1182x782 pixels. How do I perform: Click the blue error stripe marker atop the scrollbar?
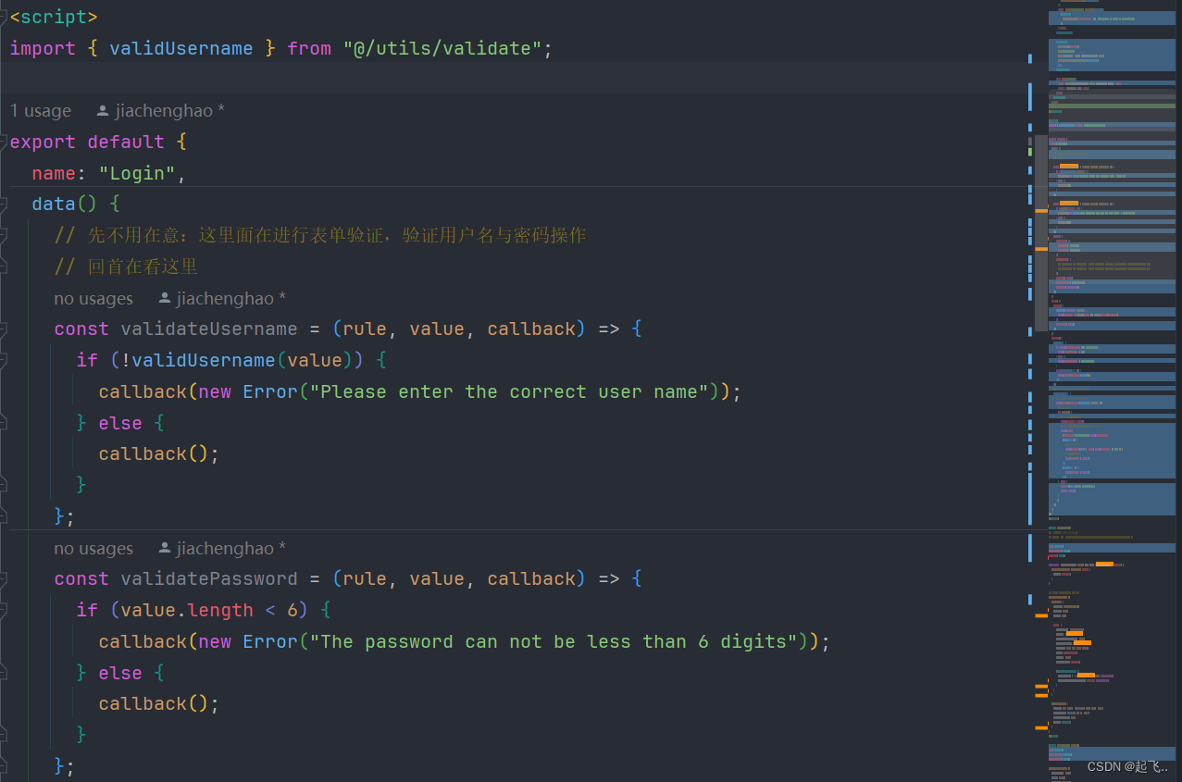click(x=1030, y=57)
